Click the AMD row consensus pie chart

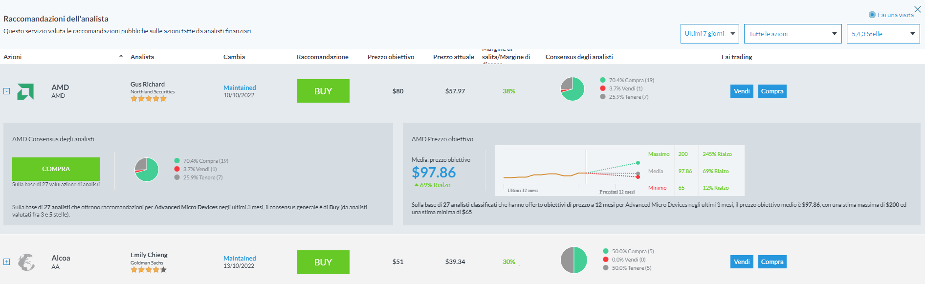[x=573, y=89]
